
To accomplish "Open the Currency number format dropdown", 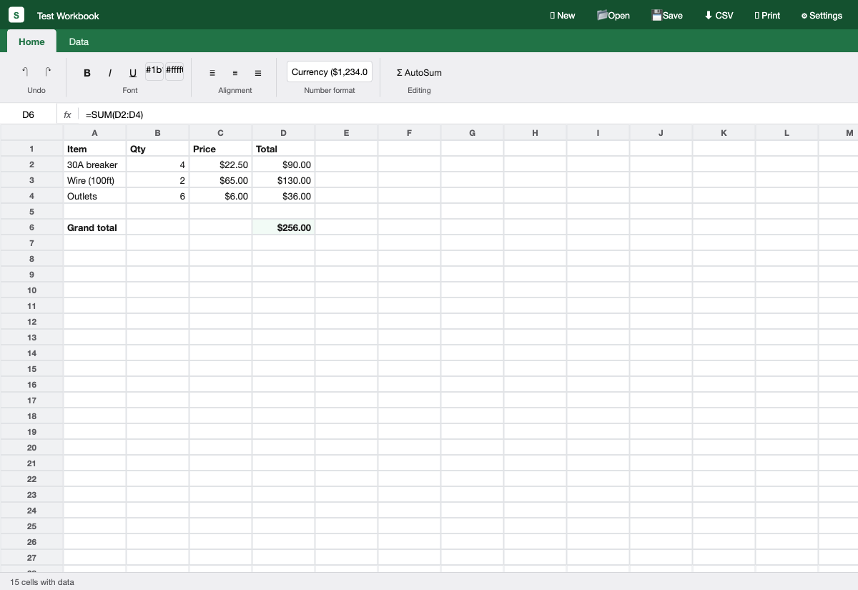I will pos(330,72).
